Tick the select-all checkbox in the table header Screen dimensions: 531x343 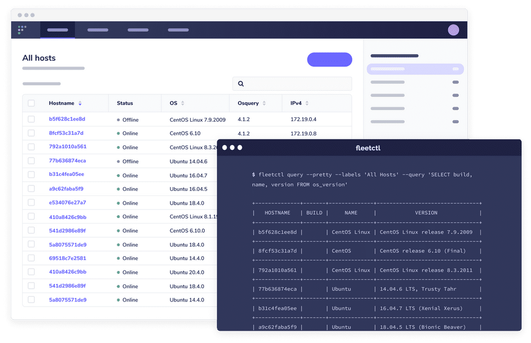pyautogui.click(x=31, y=103)
